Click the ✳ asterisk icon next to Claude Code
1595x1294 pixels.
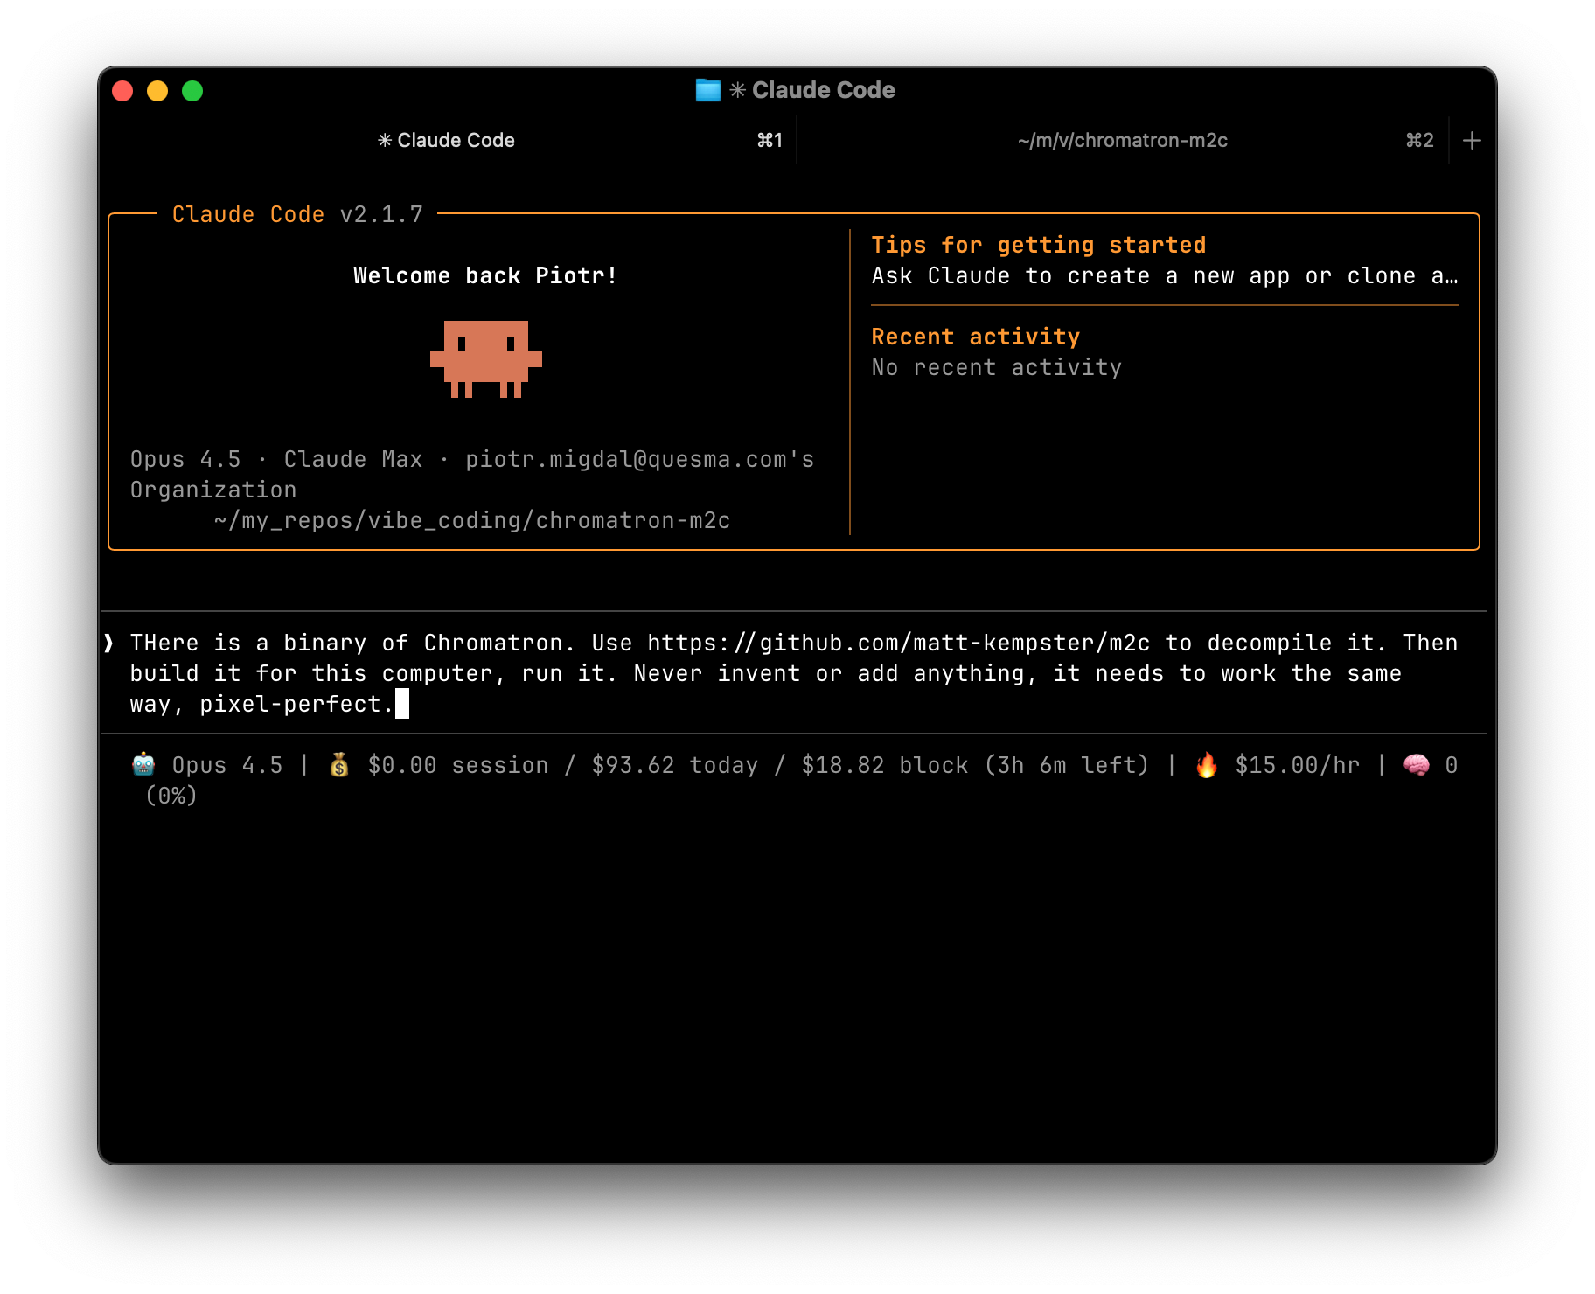736,89
